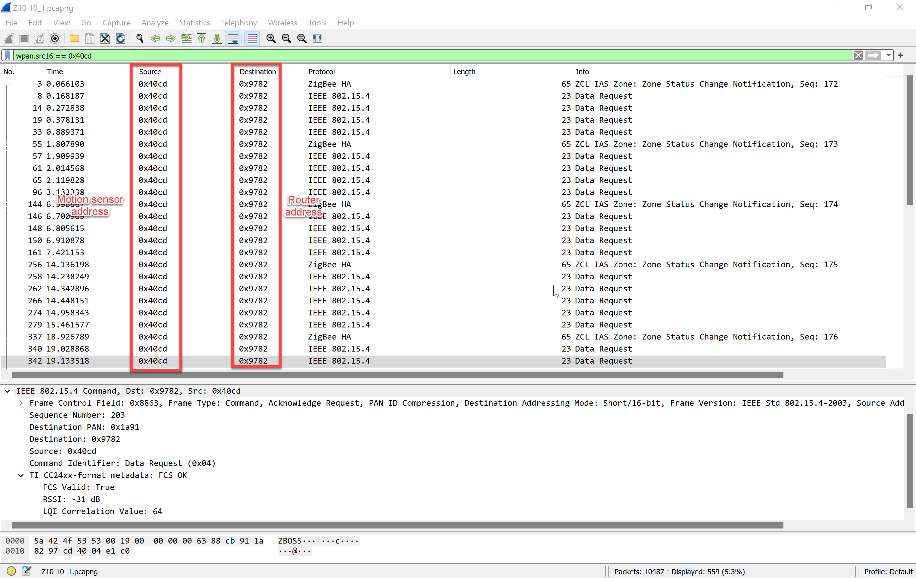Collapse the IEEE 802.15.4 Command details
The image size is (916, 578).
coord(7,391)
